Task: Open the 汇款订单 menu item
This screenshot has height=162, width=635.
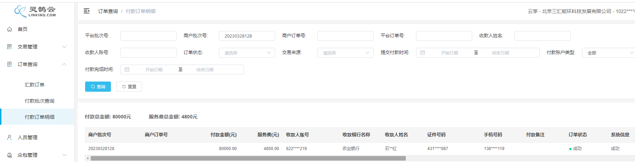Action: click(35, 85)
